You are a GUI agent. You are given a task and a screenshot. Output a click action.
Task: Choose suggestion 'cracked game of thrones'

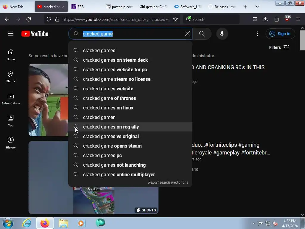pyautogui.click(x=130, y=98)
